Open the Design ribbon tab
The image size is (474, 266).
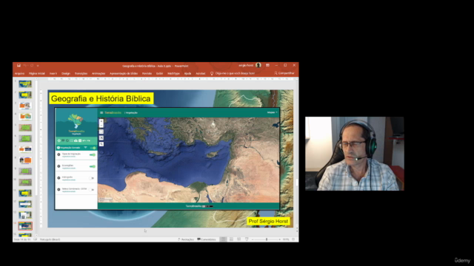[x=66, y=73]
